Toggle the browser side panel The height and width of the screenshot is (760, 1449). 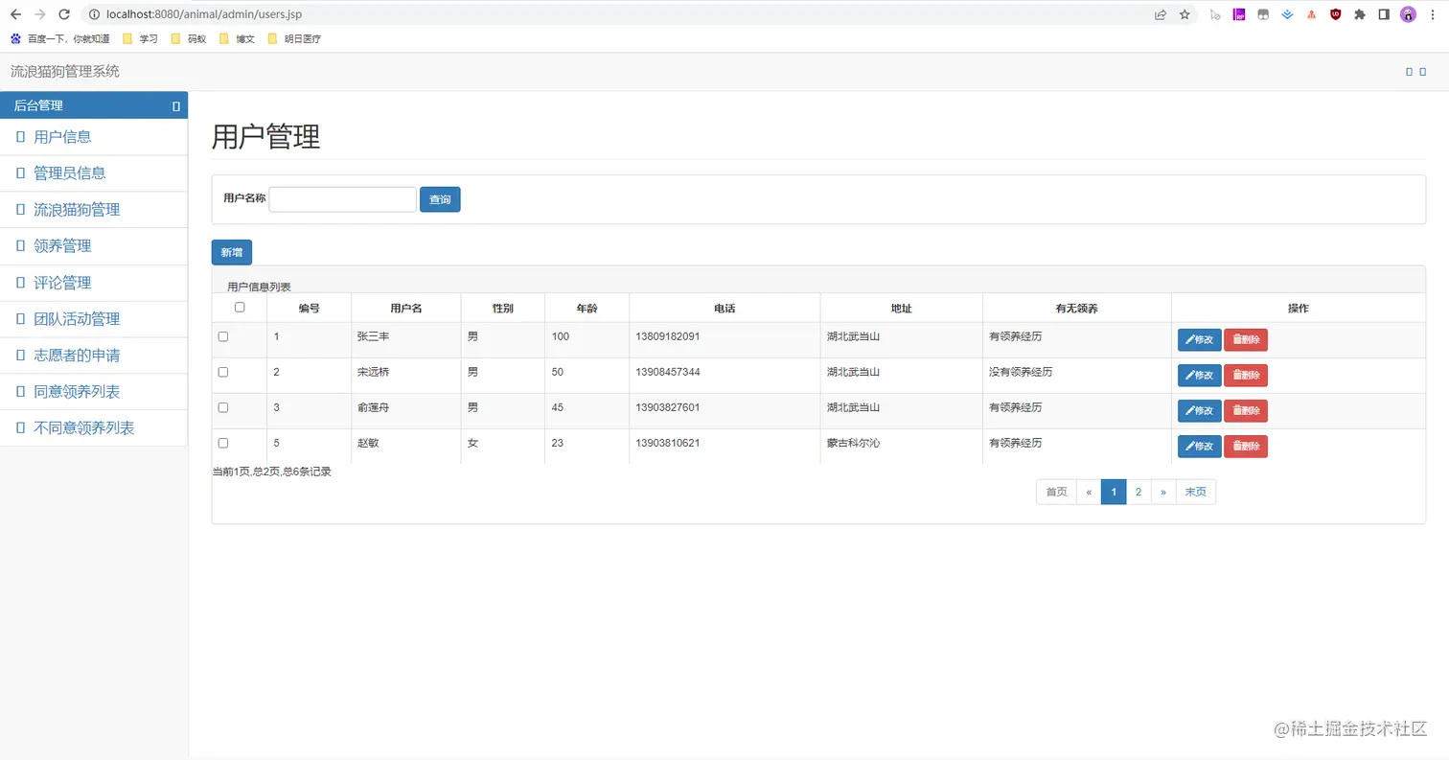1384,14
